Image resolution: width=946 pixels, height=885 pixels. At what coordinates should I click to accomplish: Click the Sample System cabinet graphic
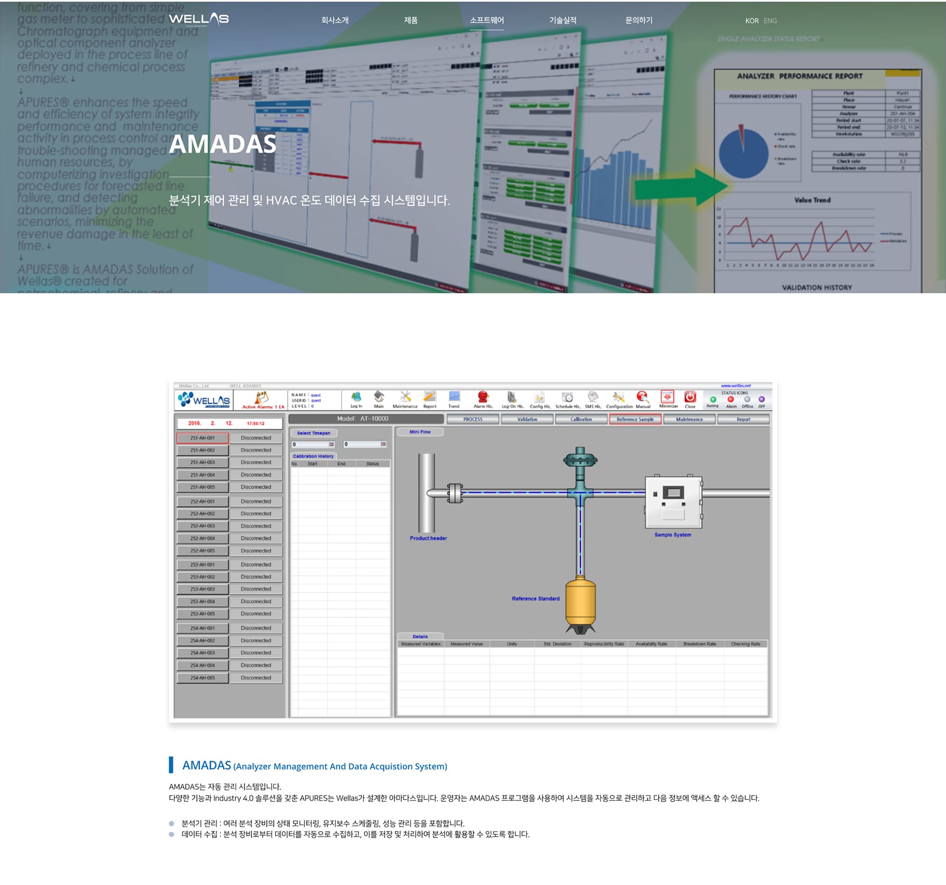click(x=673, y=502)
